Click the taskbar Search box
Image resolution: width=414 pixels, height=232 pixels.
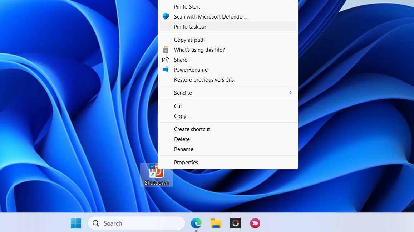136,223
